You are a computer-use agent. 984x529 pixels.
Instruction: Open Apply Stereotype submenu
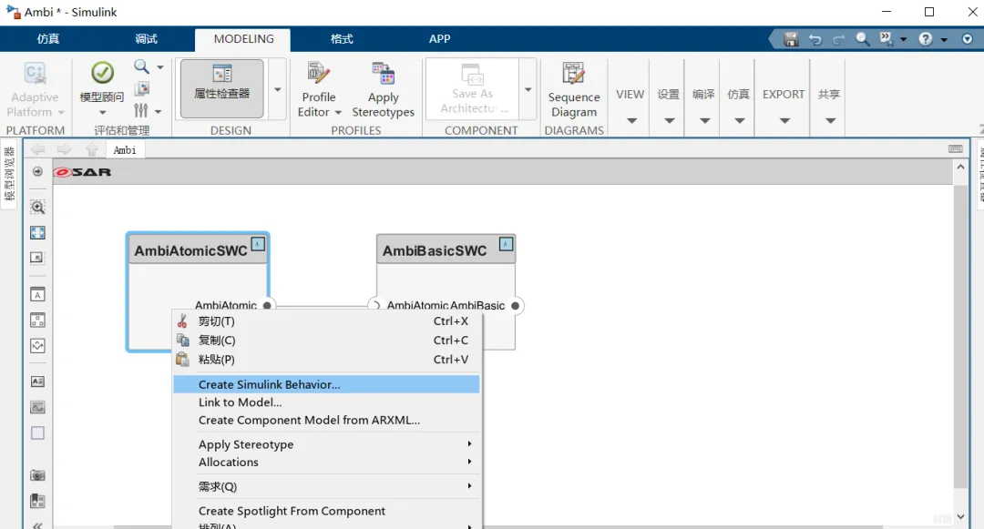(326, 444)
